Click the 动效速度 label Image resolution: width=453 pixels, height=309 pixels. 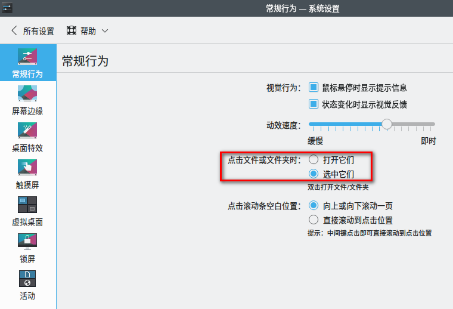(283, 125)
